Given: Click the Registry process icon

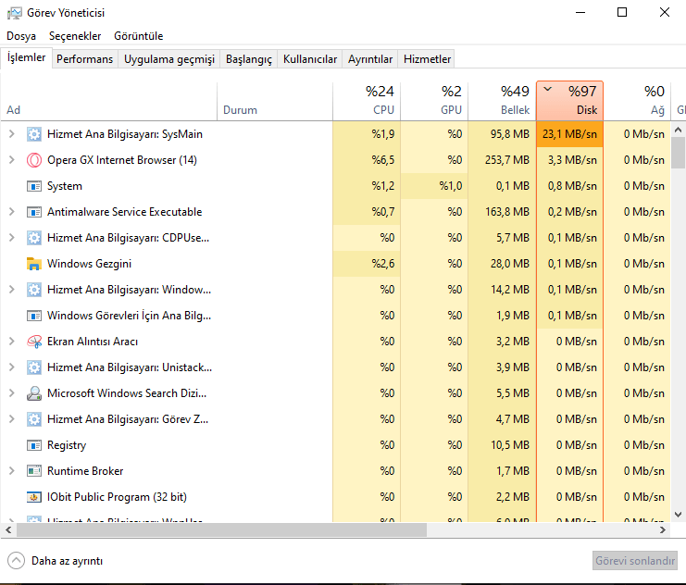Looking at the screenshot, I should (34, 445).
